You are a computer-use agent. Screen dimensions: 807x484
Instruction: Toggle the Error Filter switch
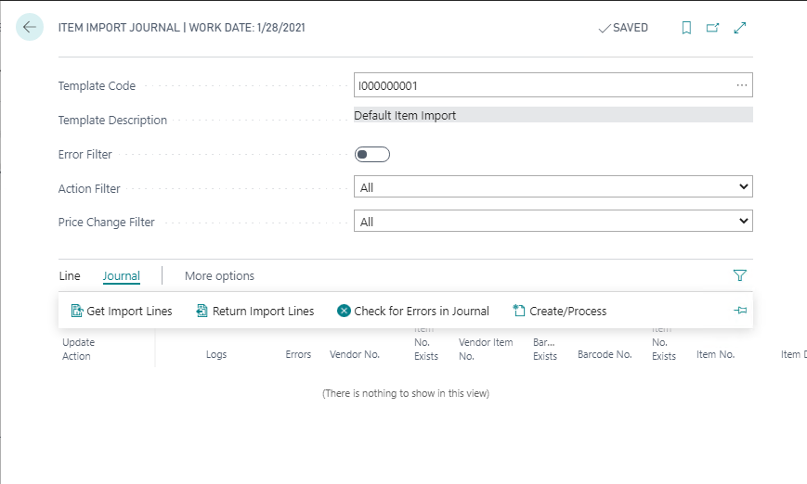372,154
